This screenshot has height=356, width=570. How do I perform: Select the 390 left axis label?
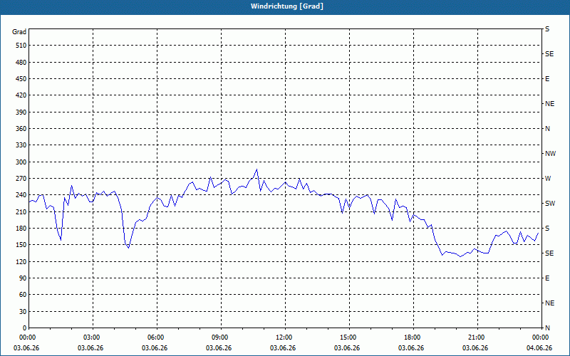tap(21, 112)
